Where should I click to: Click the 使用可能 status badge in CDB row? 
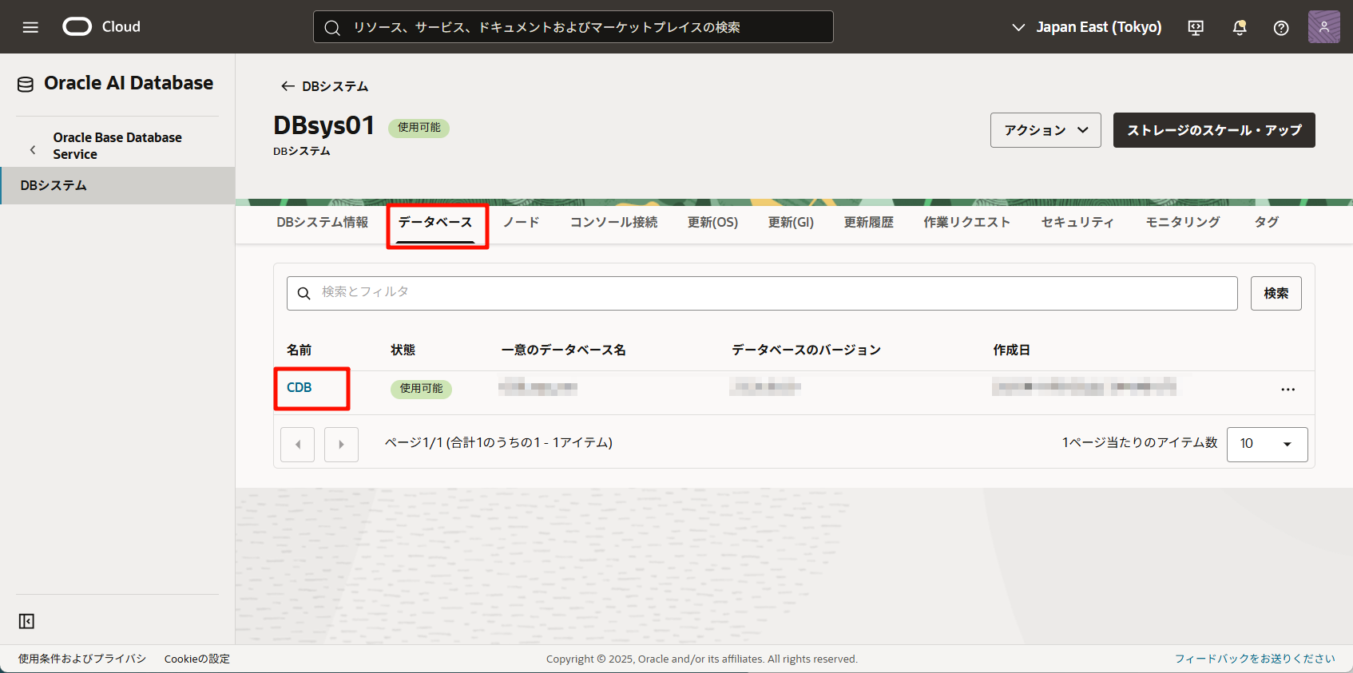tap(421, 389)
